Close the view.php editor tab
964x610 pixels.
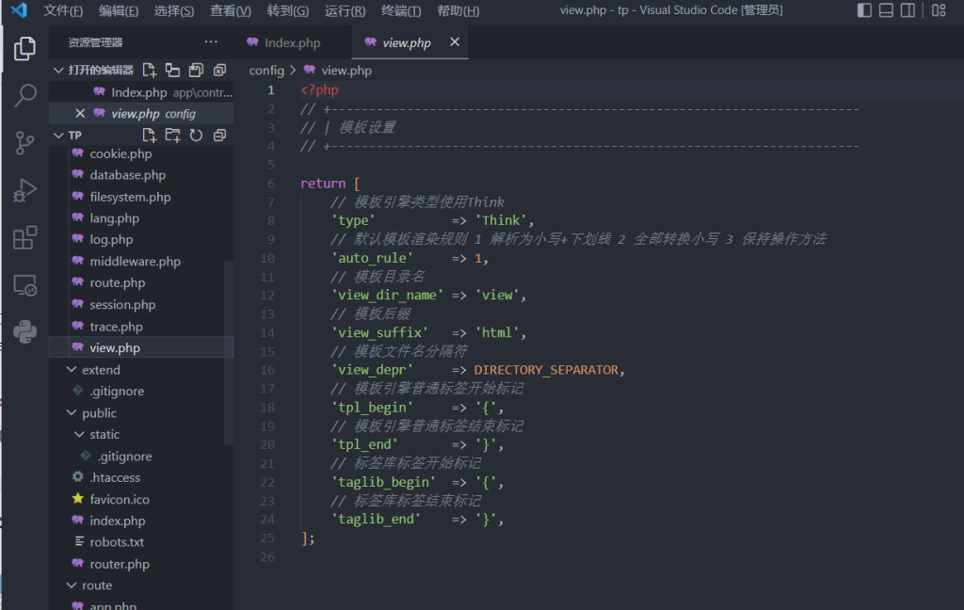point(455,42)
